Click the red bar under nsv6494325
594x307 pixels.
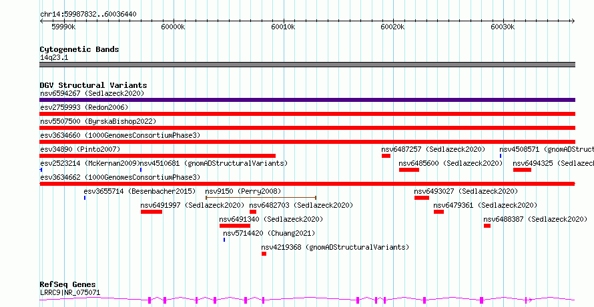pyautogui.click(x=523, y=170)
